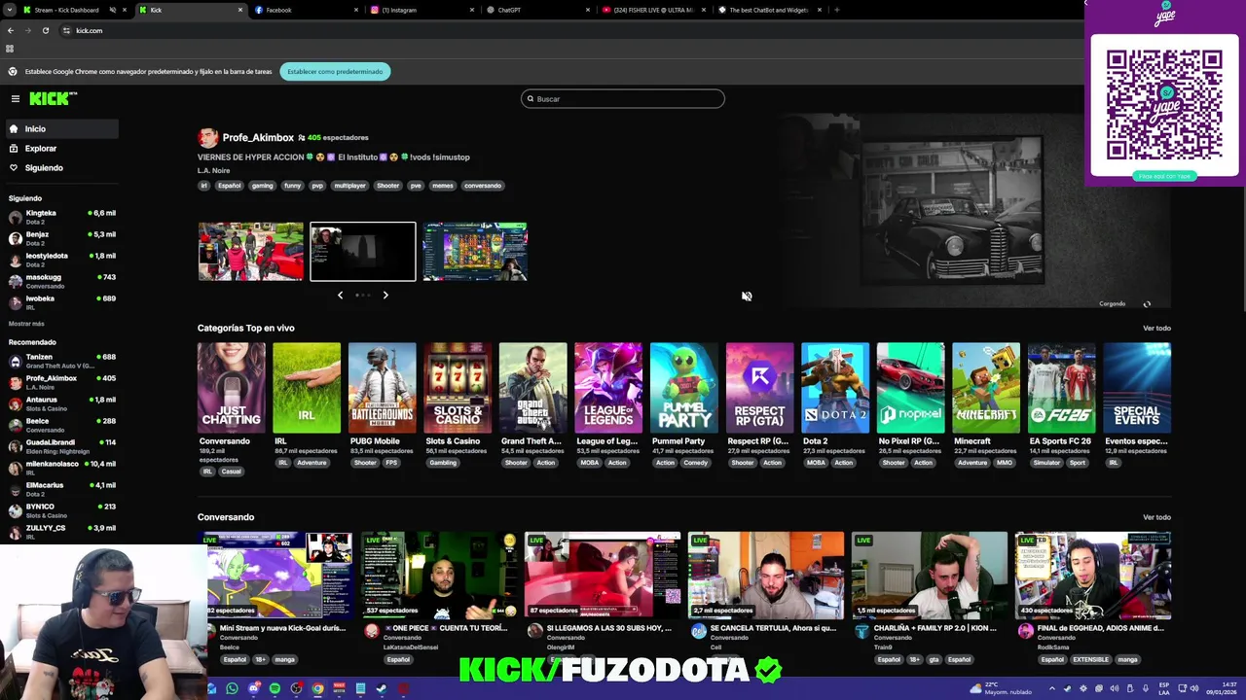Go to next carousel slide arrow
Image resolution: width=1246 pixels, height=700 pixels.
(x=385, y=295)
